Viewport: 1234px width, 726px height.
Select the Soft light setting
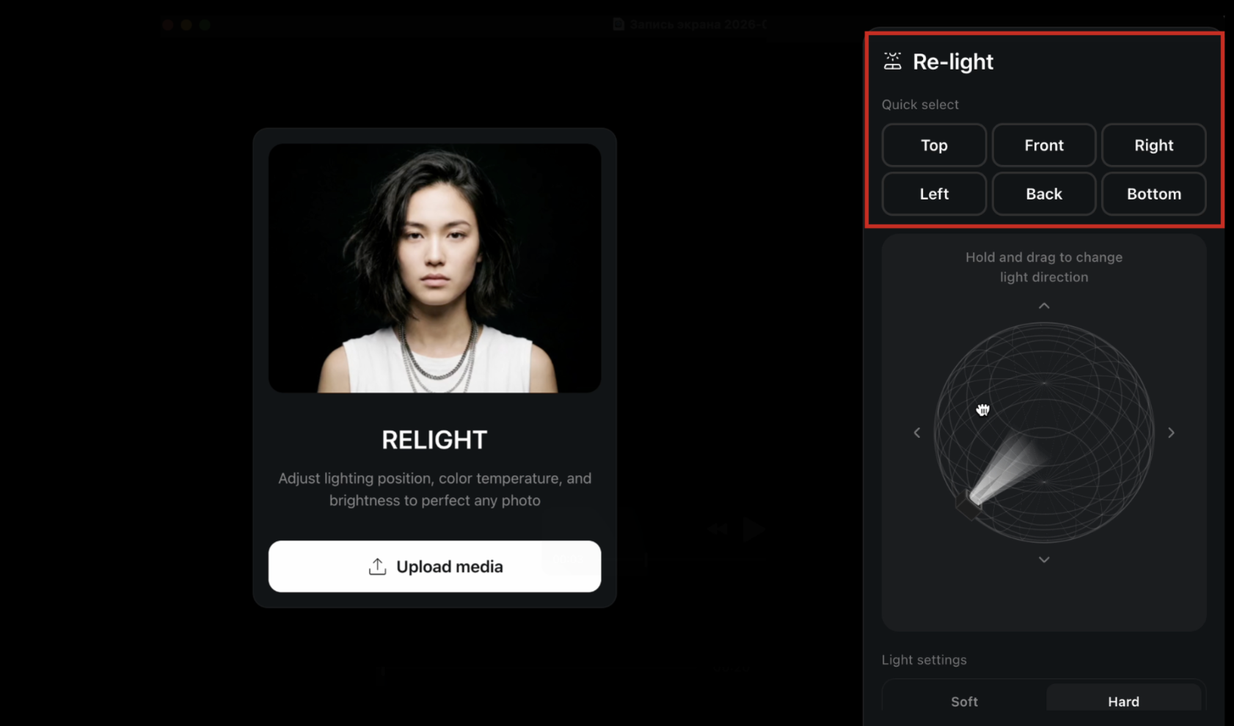963,701
